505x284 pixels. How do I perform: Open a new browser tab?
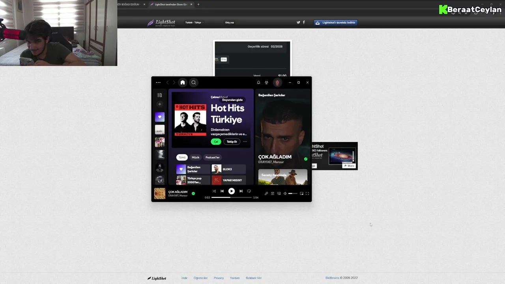point(198,4)
